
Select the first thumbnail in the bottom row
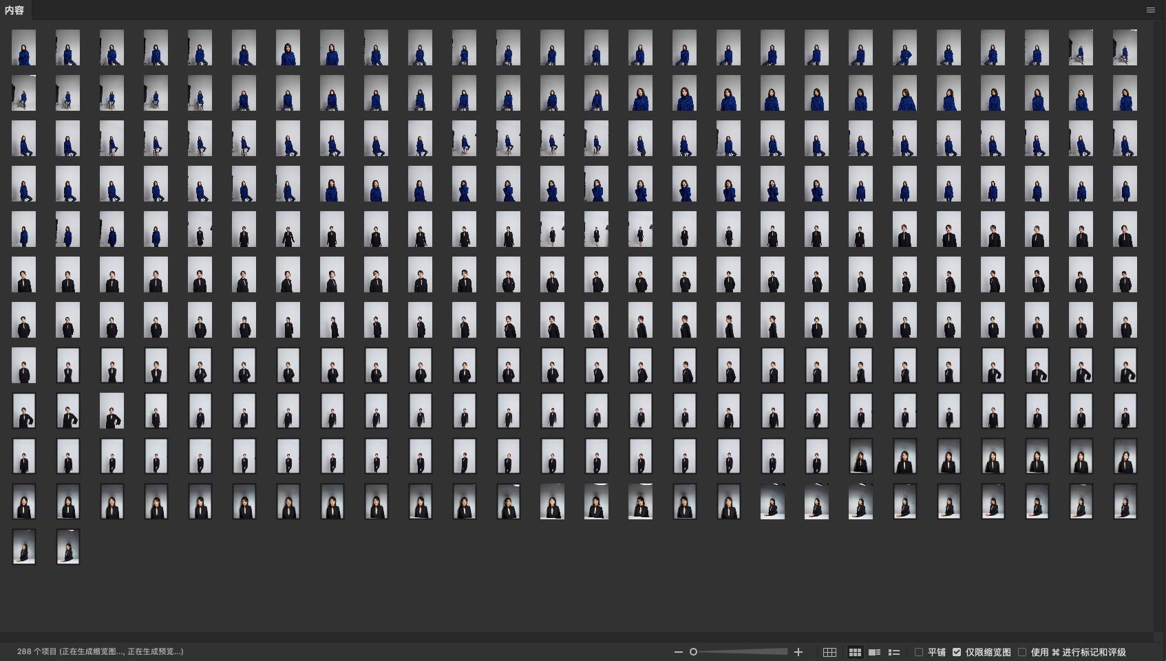point(23,547)
